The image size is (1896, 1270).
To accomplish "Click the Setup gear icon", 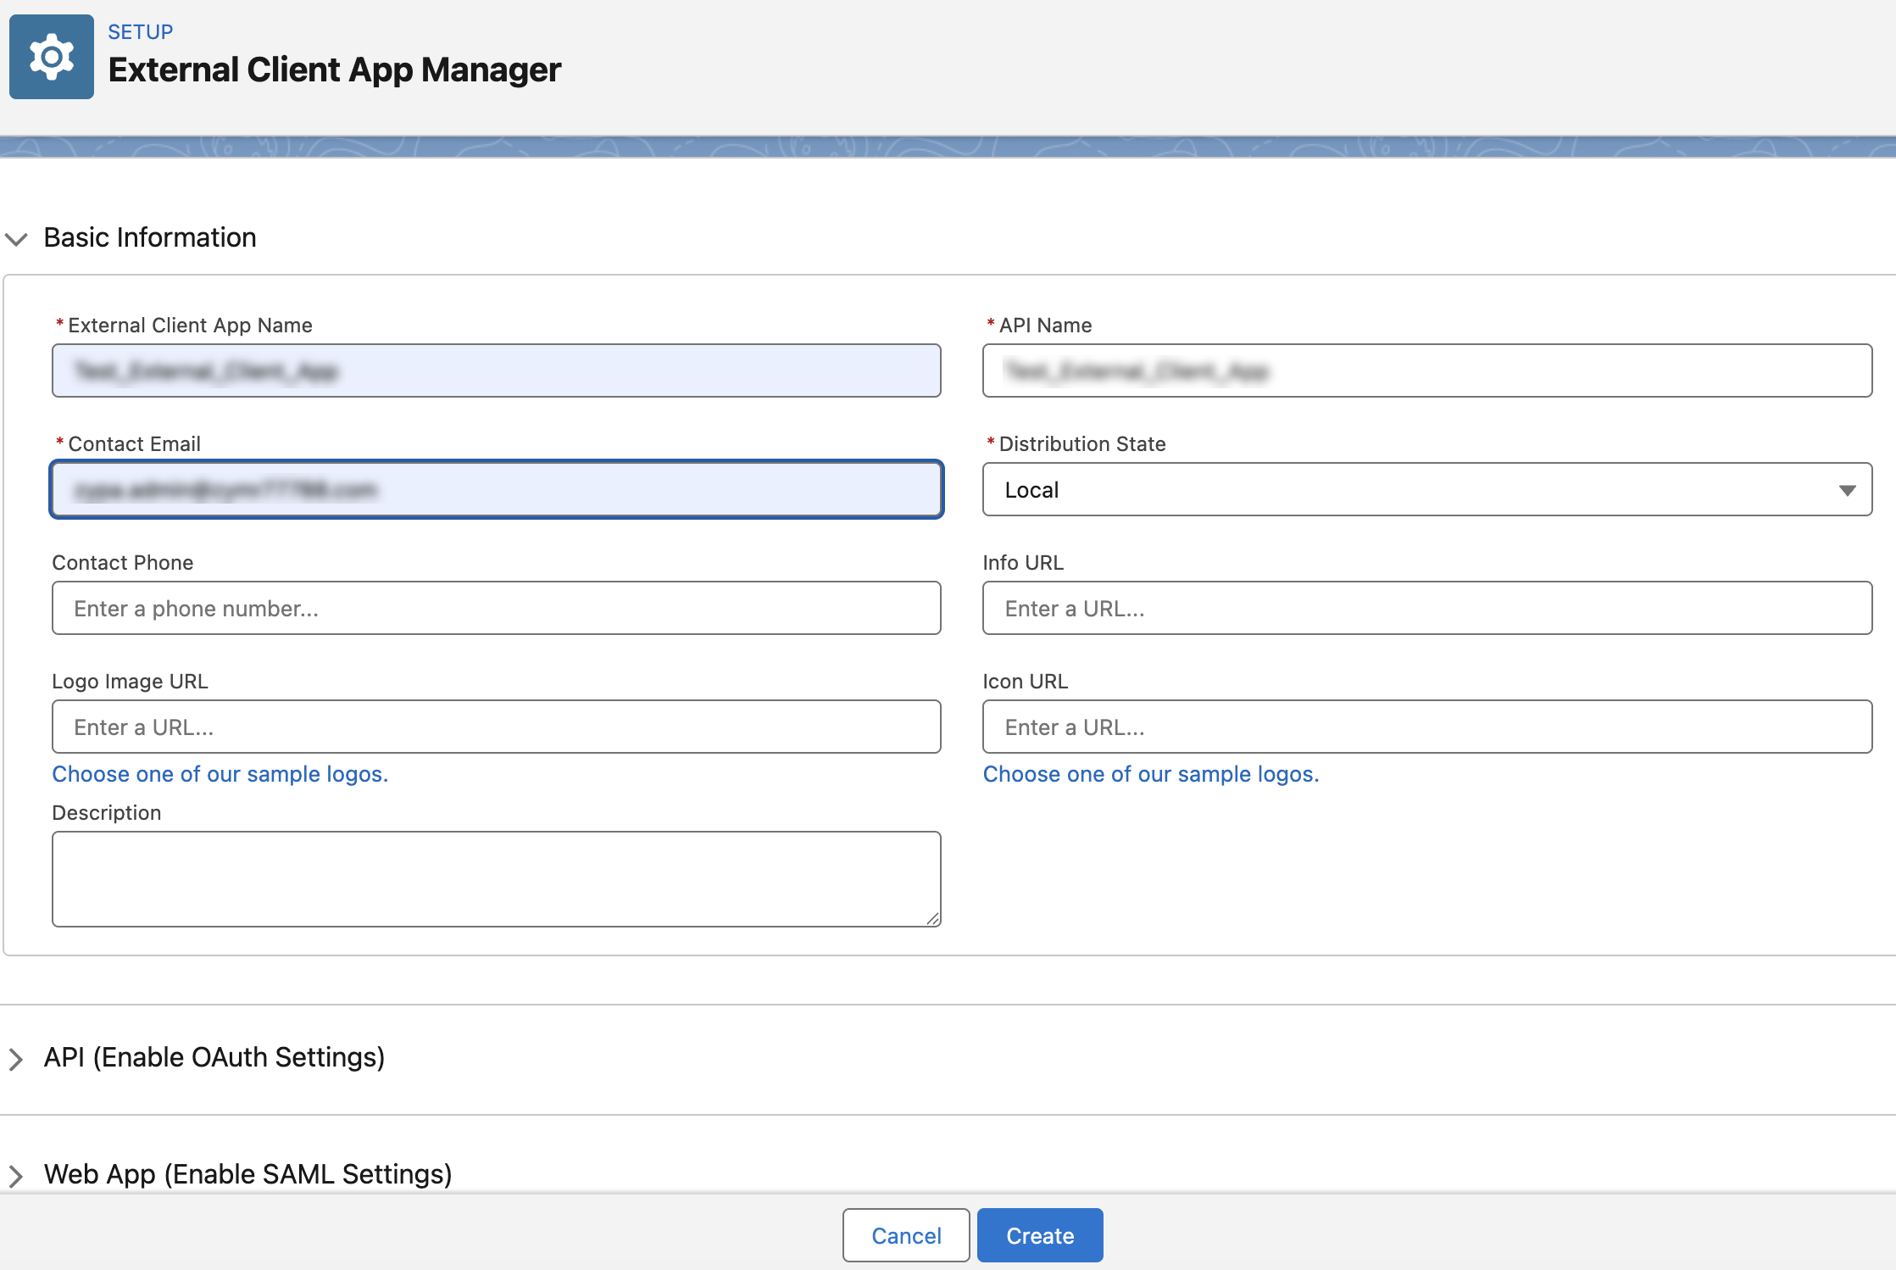I will coord(52,57).
